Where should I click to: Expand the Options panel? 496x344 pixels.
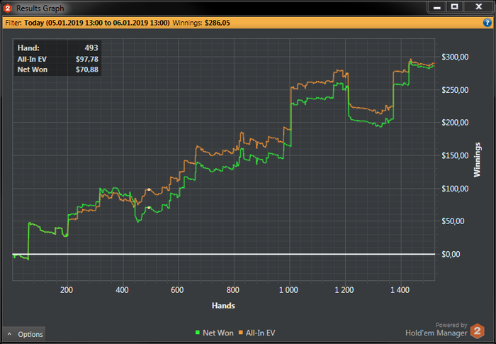[x=24, y=334]
